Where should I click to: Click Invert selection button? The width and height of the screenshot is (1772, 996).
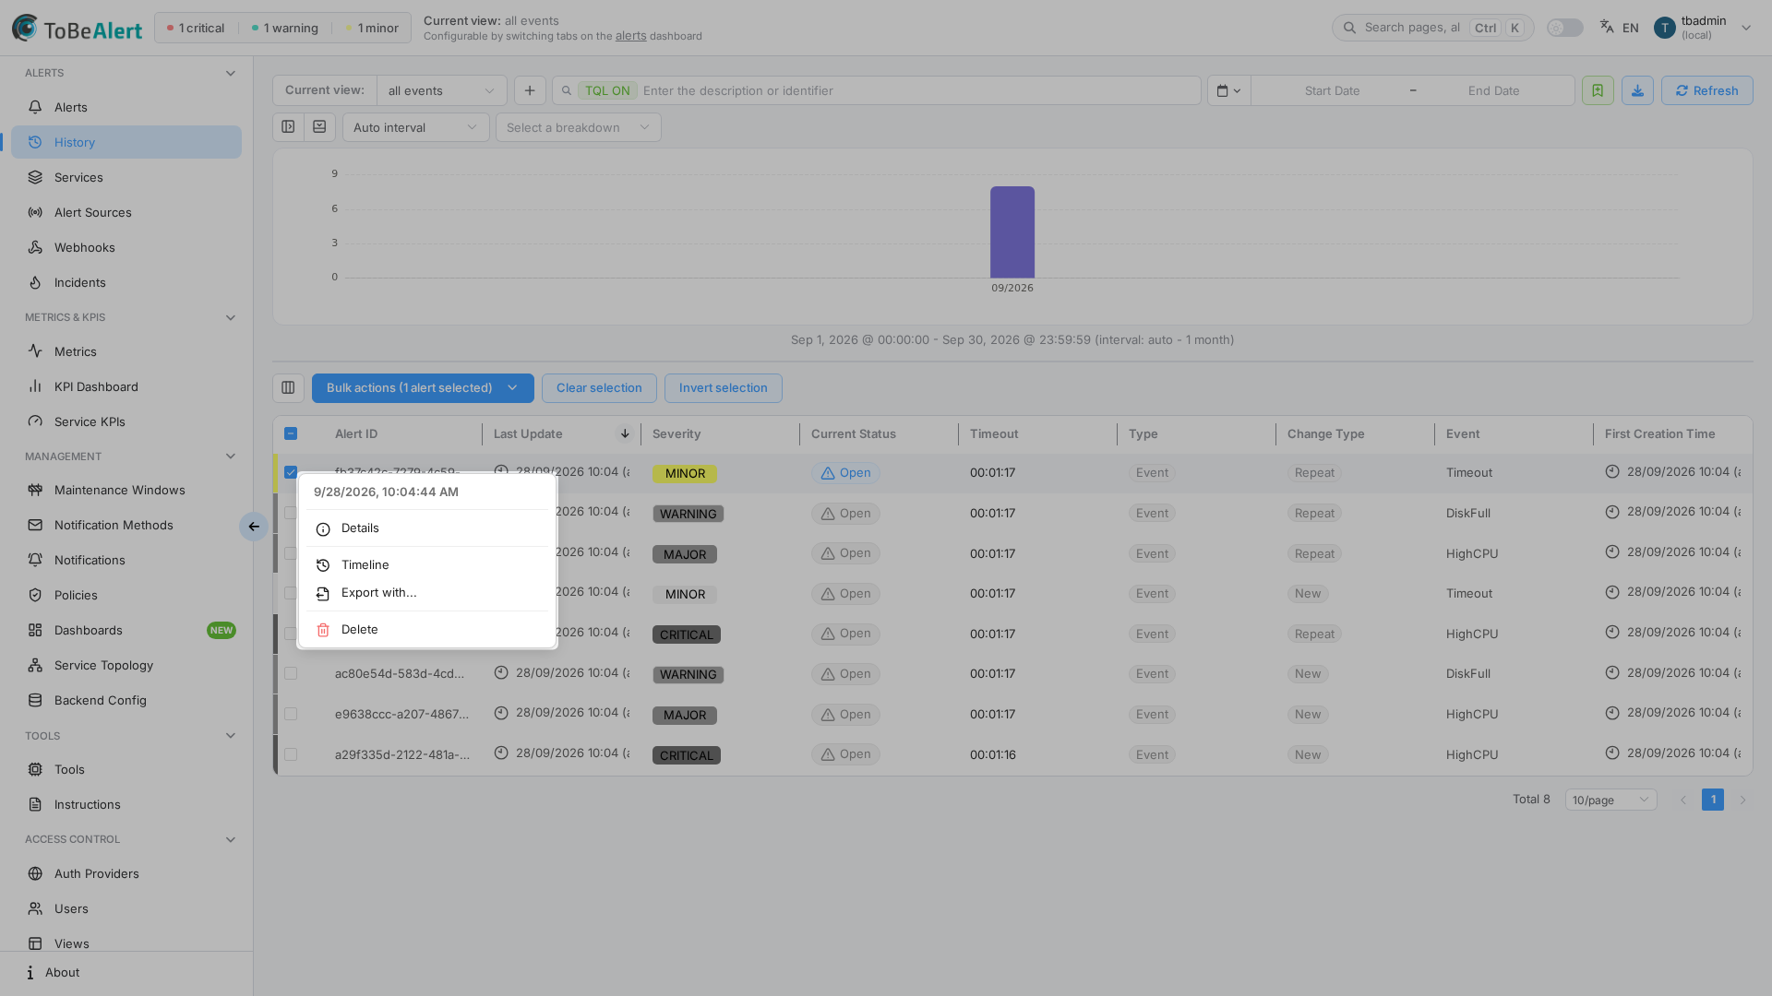click(x=724, y=388)
